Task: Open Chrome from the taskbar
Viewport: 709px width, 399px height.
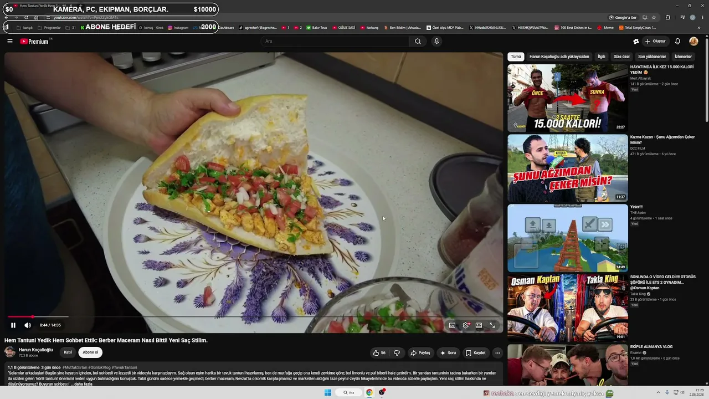Action: [369, 392]
